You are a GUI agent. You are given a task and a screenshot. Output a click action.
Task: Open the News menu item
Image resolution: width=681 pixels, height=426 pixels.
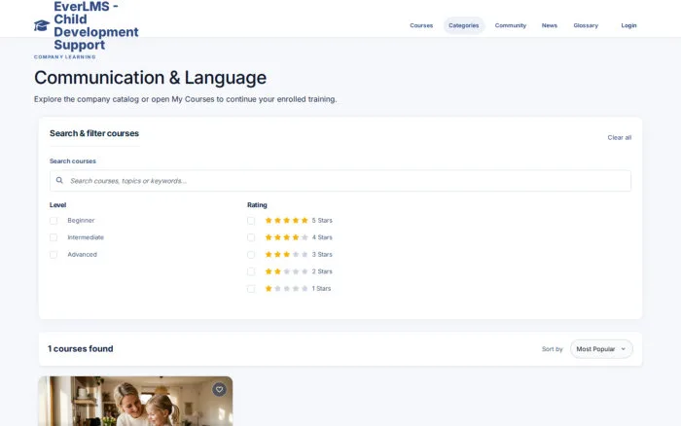pyautogui.click(x=550, y=25)
